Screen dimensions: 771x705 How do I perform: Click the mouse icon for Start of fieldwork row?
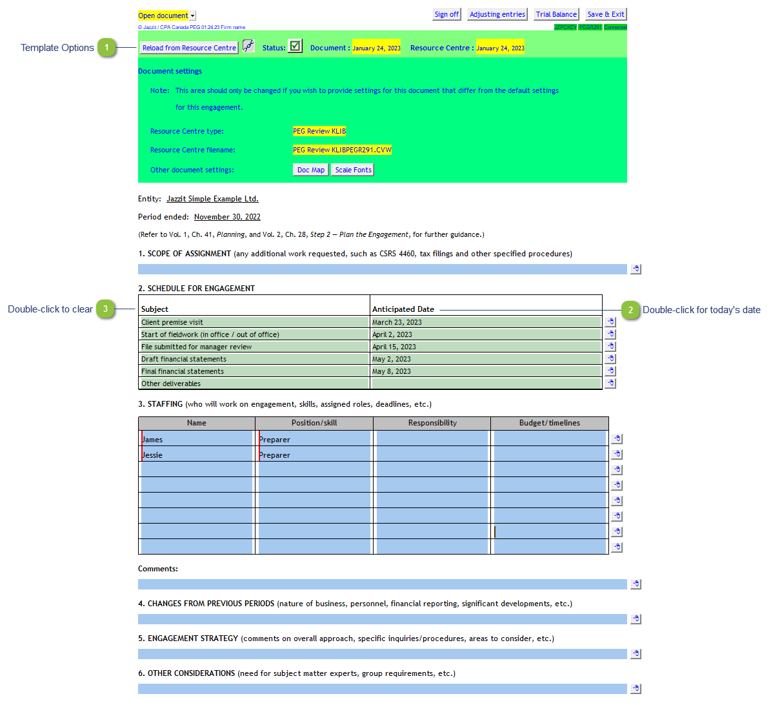click(x=610, y=334)
